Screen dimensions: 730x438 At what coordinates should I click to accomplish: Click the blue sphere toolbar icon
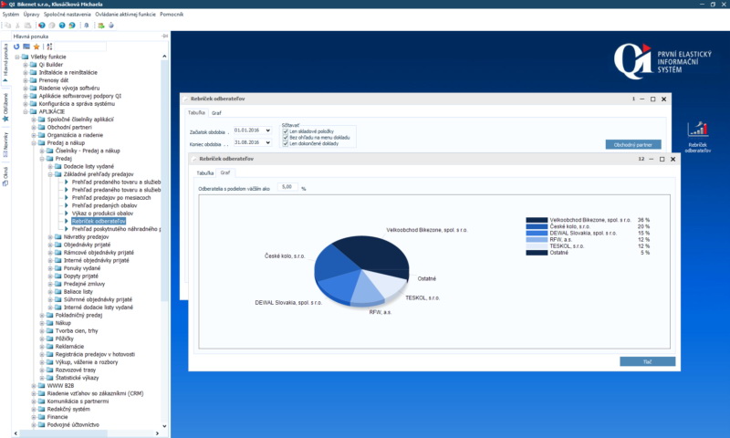(111, 26)
